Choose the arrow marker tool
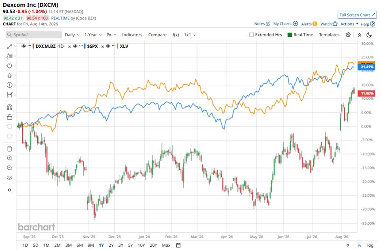The height and width of the screenshot is (250, 381). click(x=9, y=76)
